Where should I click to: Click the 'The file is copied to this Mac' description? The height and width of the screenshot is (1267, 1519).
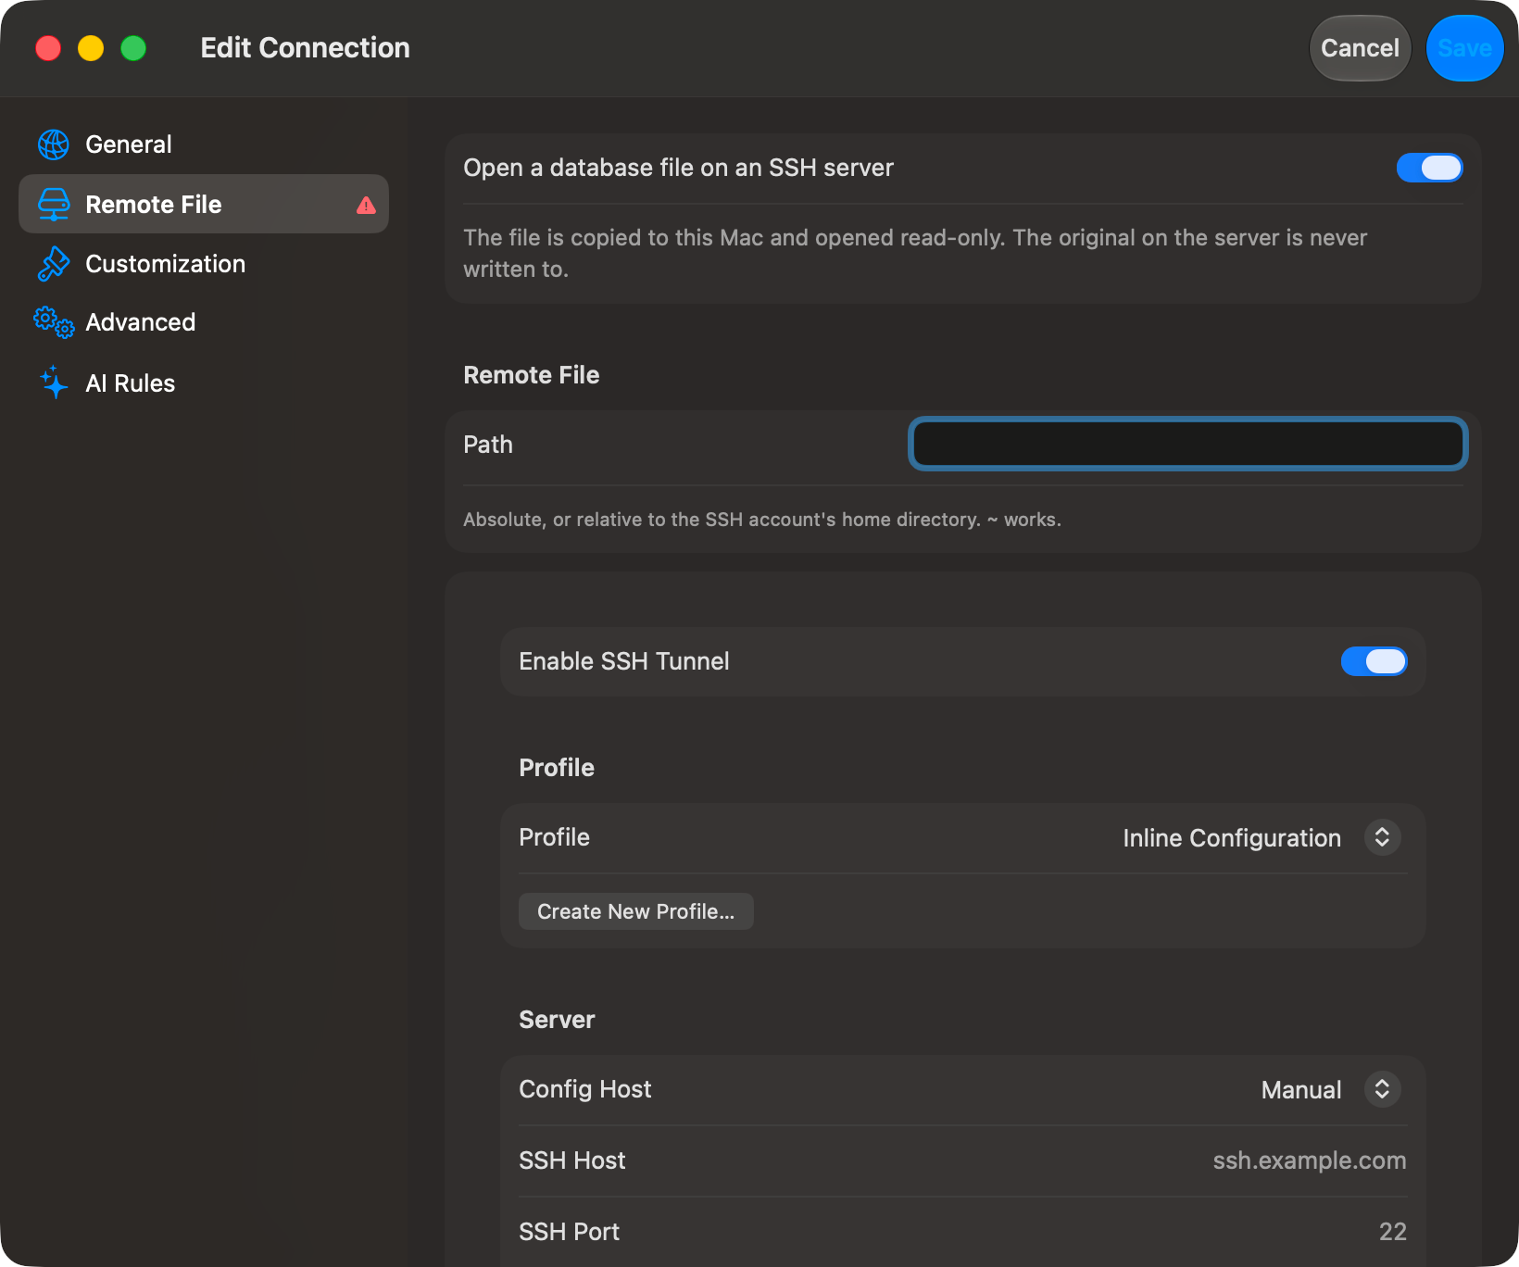(x=915, y=254)
